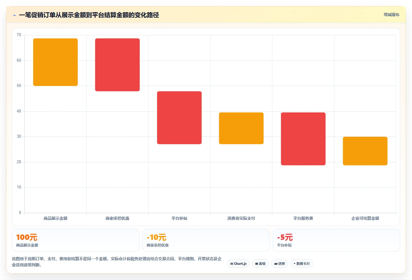The image size is (412, 280).
Task: Click the orange 消费者实际支付 bar
Action: point(241,128)
